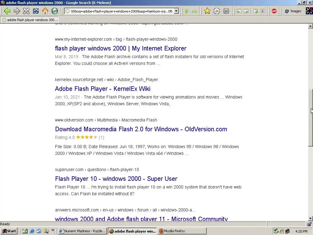Click the green Back arrow

point(7,11)
